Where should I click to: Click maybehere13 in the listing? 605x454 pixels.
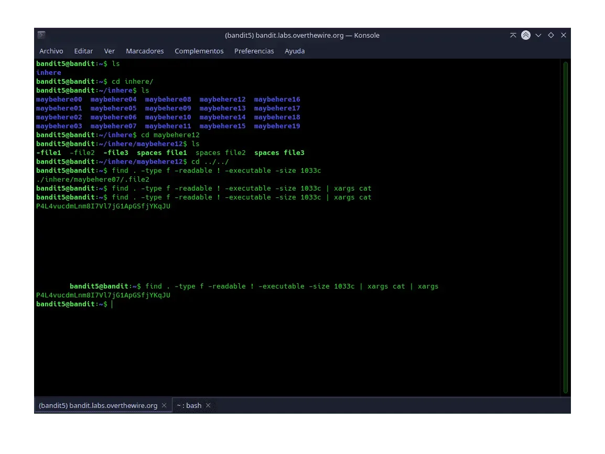(x=222, y=108)
